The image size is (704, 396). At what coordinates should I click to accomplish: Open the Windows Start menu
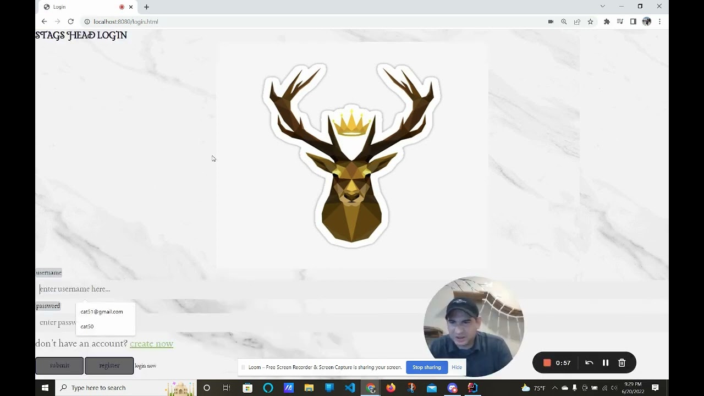[x=45, y=388]
